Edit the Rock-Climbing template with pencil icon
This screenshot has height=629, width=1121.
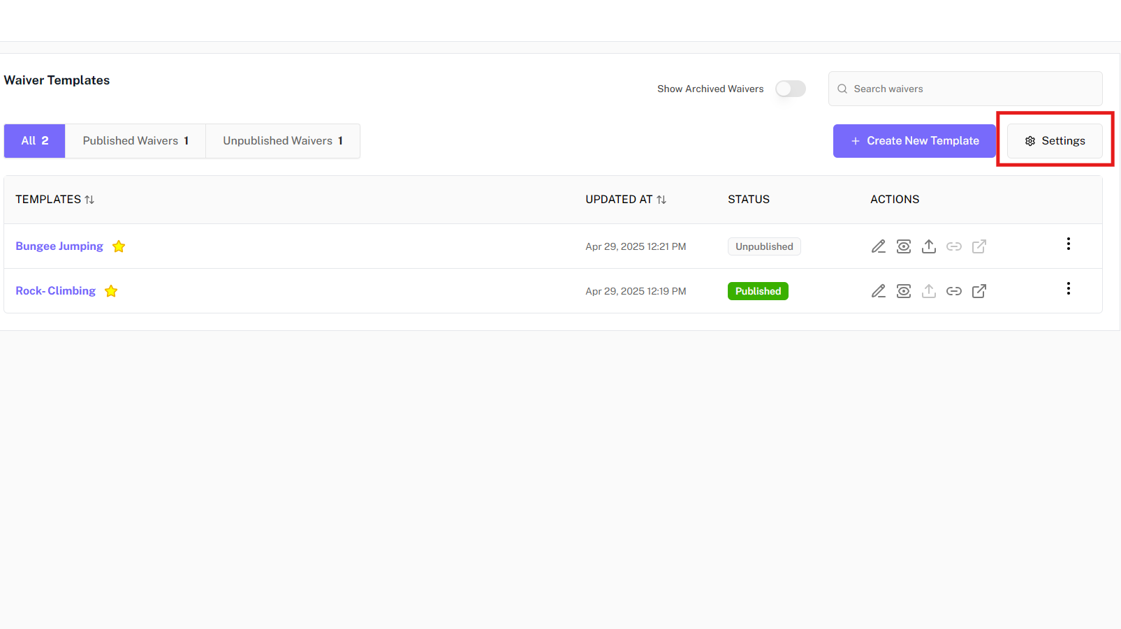pos(878,291)
